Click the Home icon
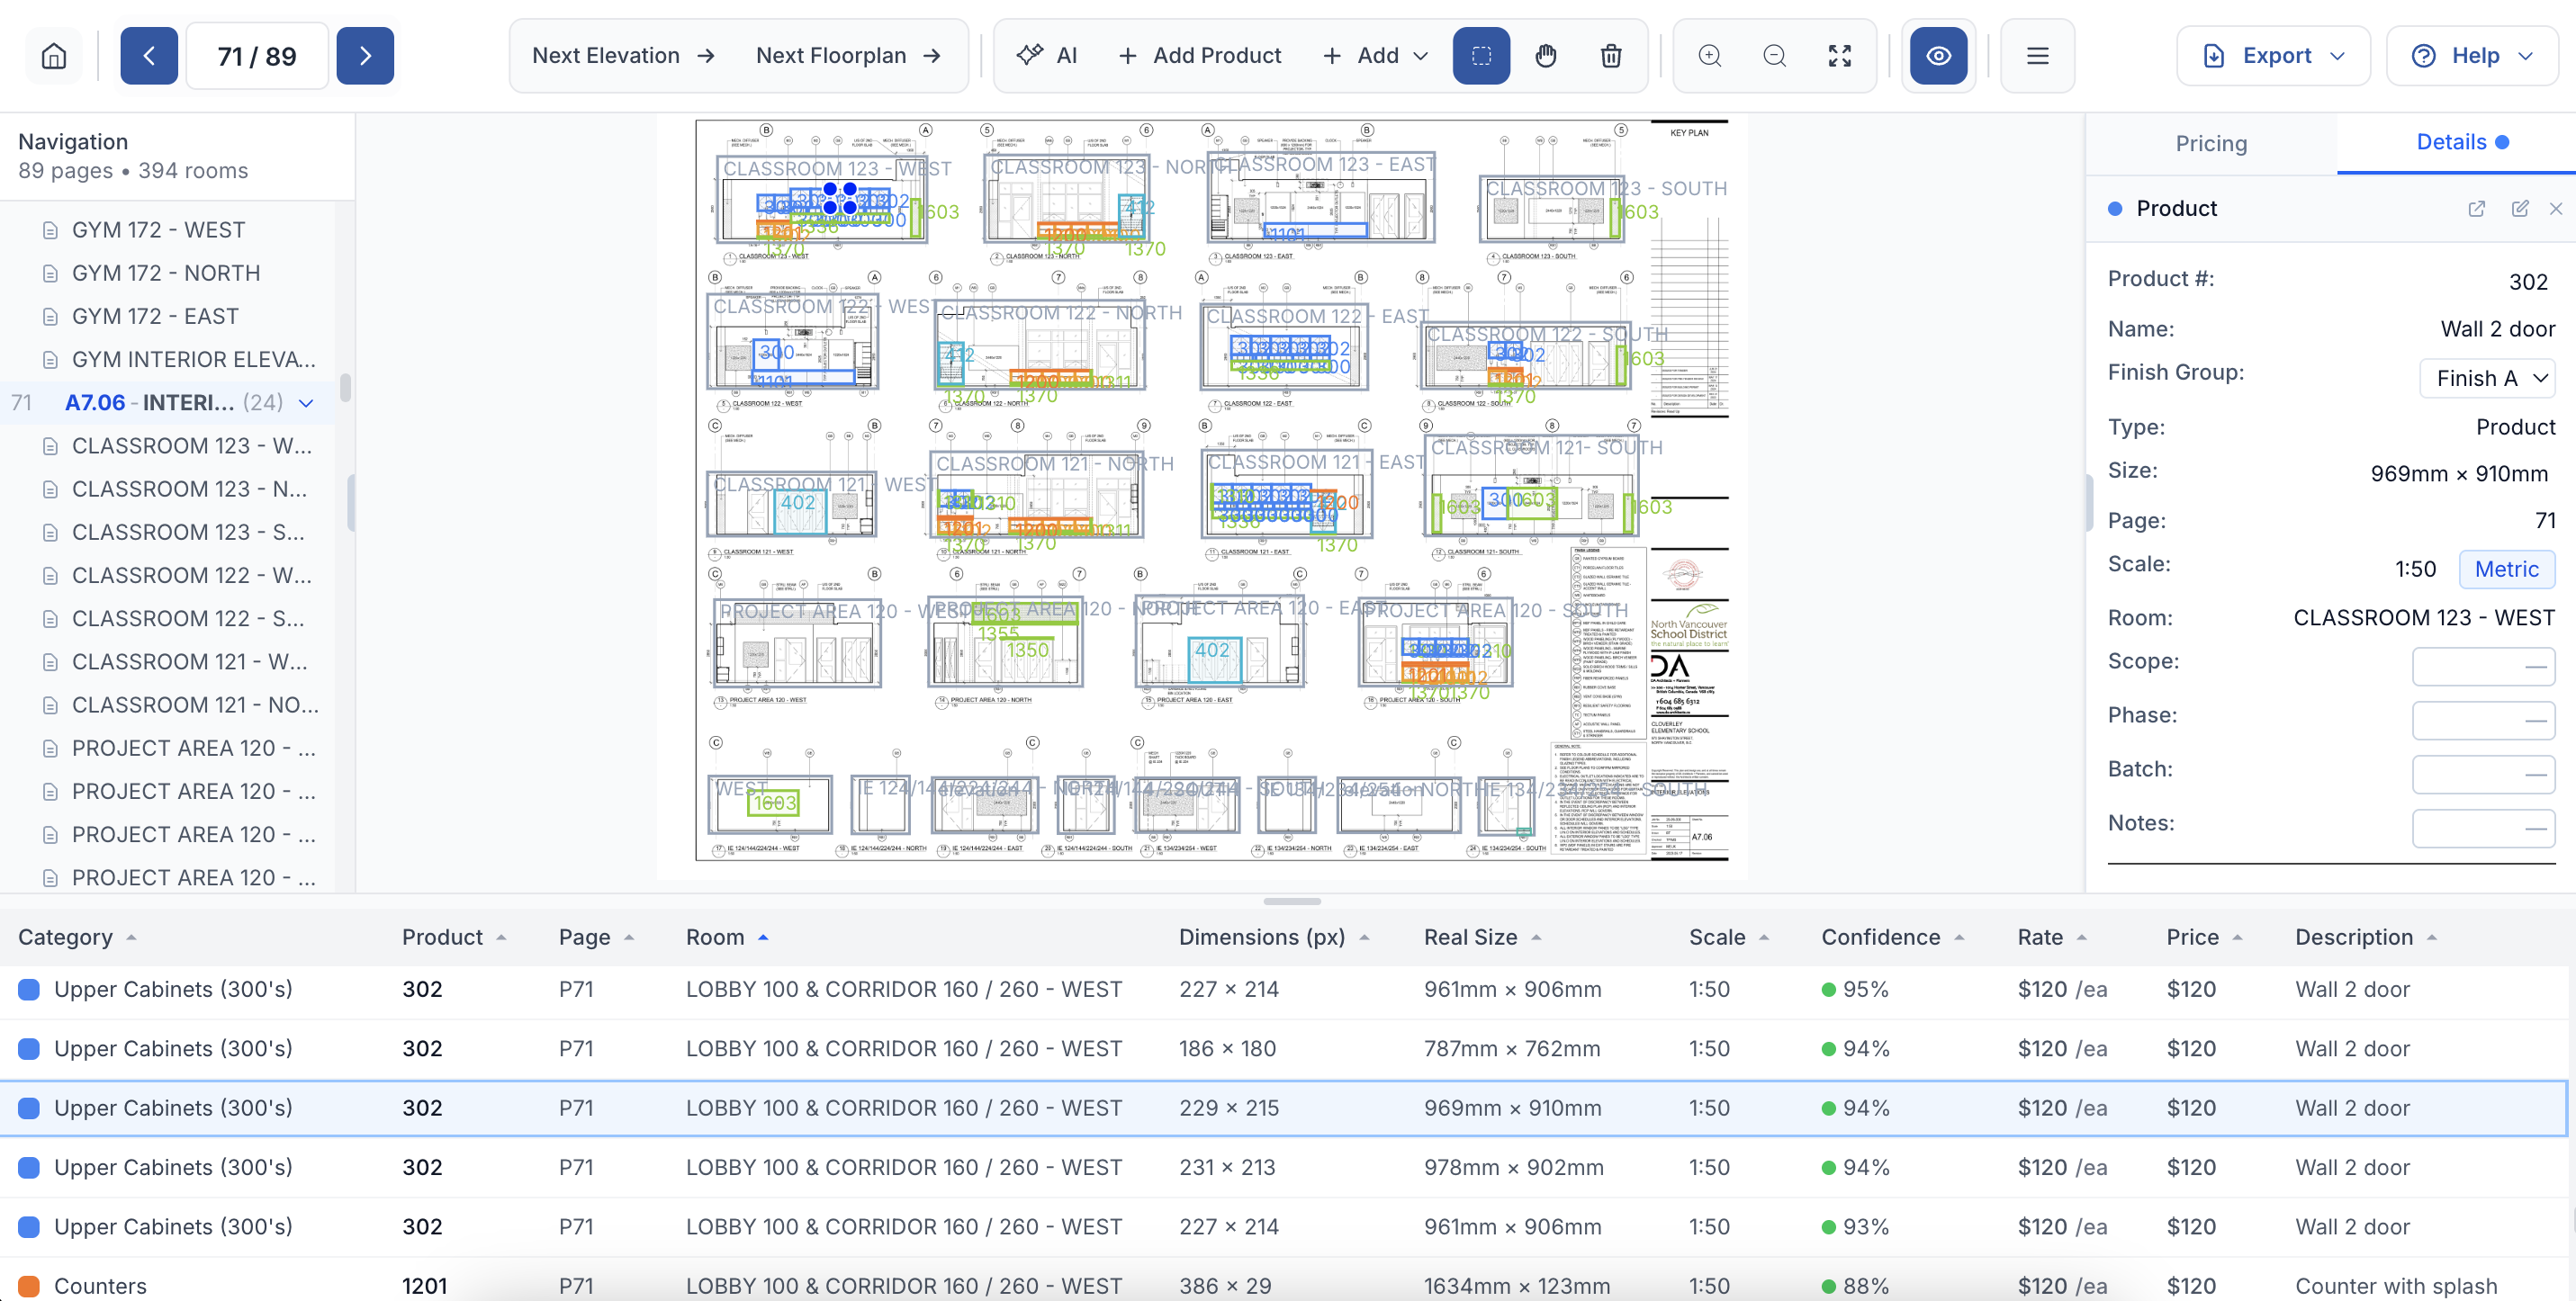 tap(53, 55)
